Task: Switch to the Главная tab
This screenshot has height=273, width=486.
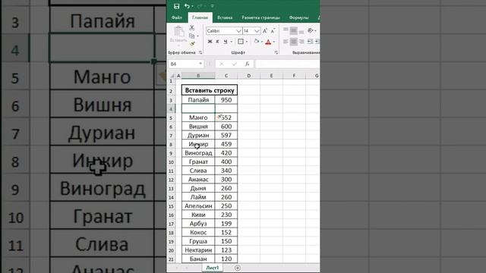Action: click(x=200, y=17)
